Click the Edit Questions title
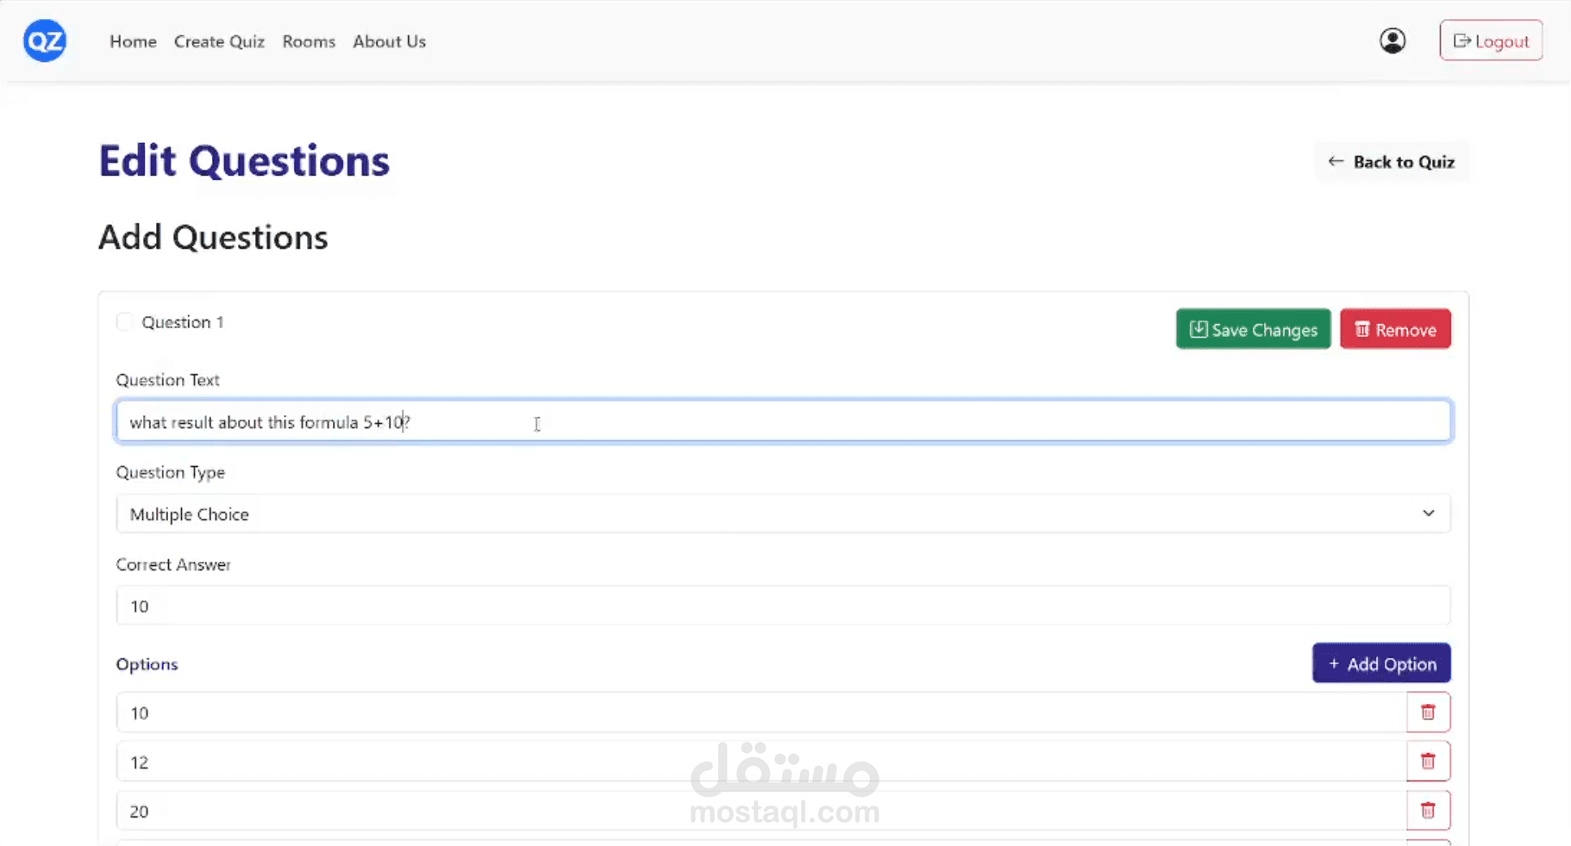Screen dimensions: 1571x846 pyautogui.click(x=244, y=161)
